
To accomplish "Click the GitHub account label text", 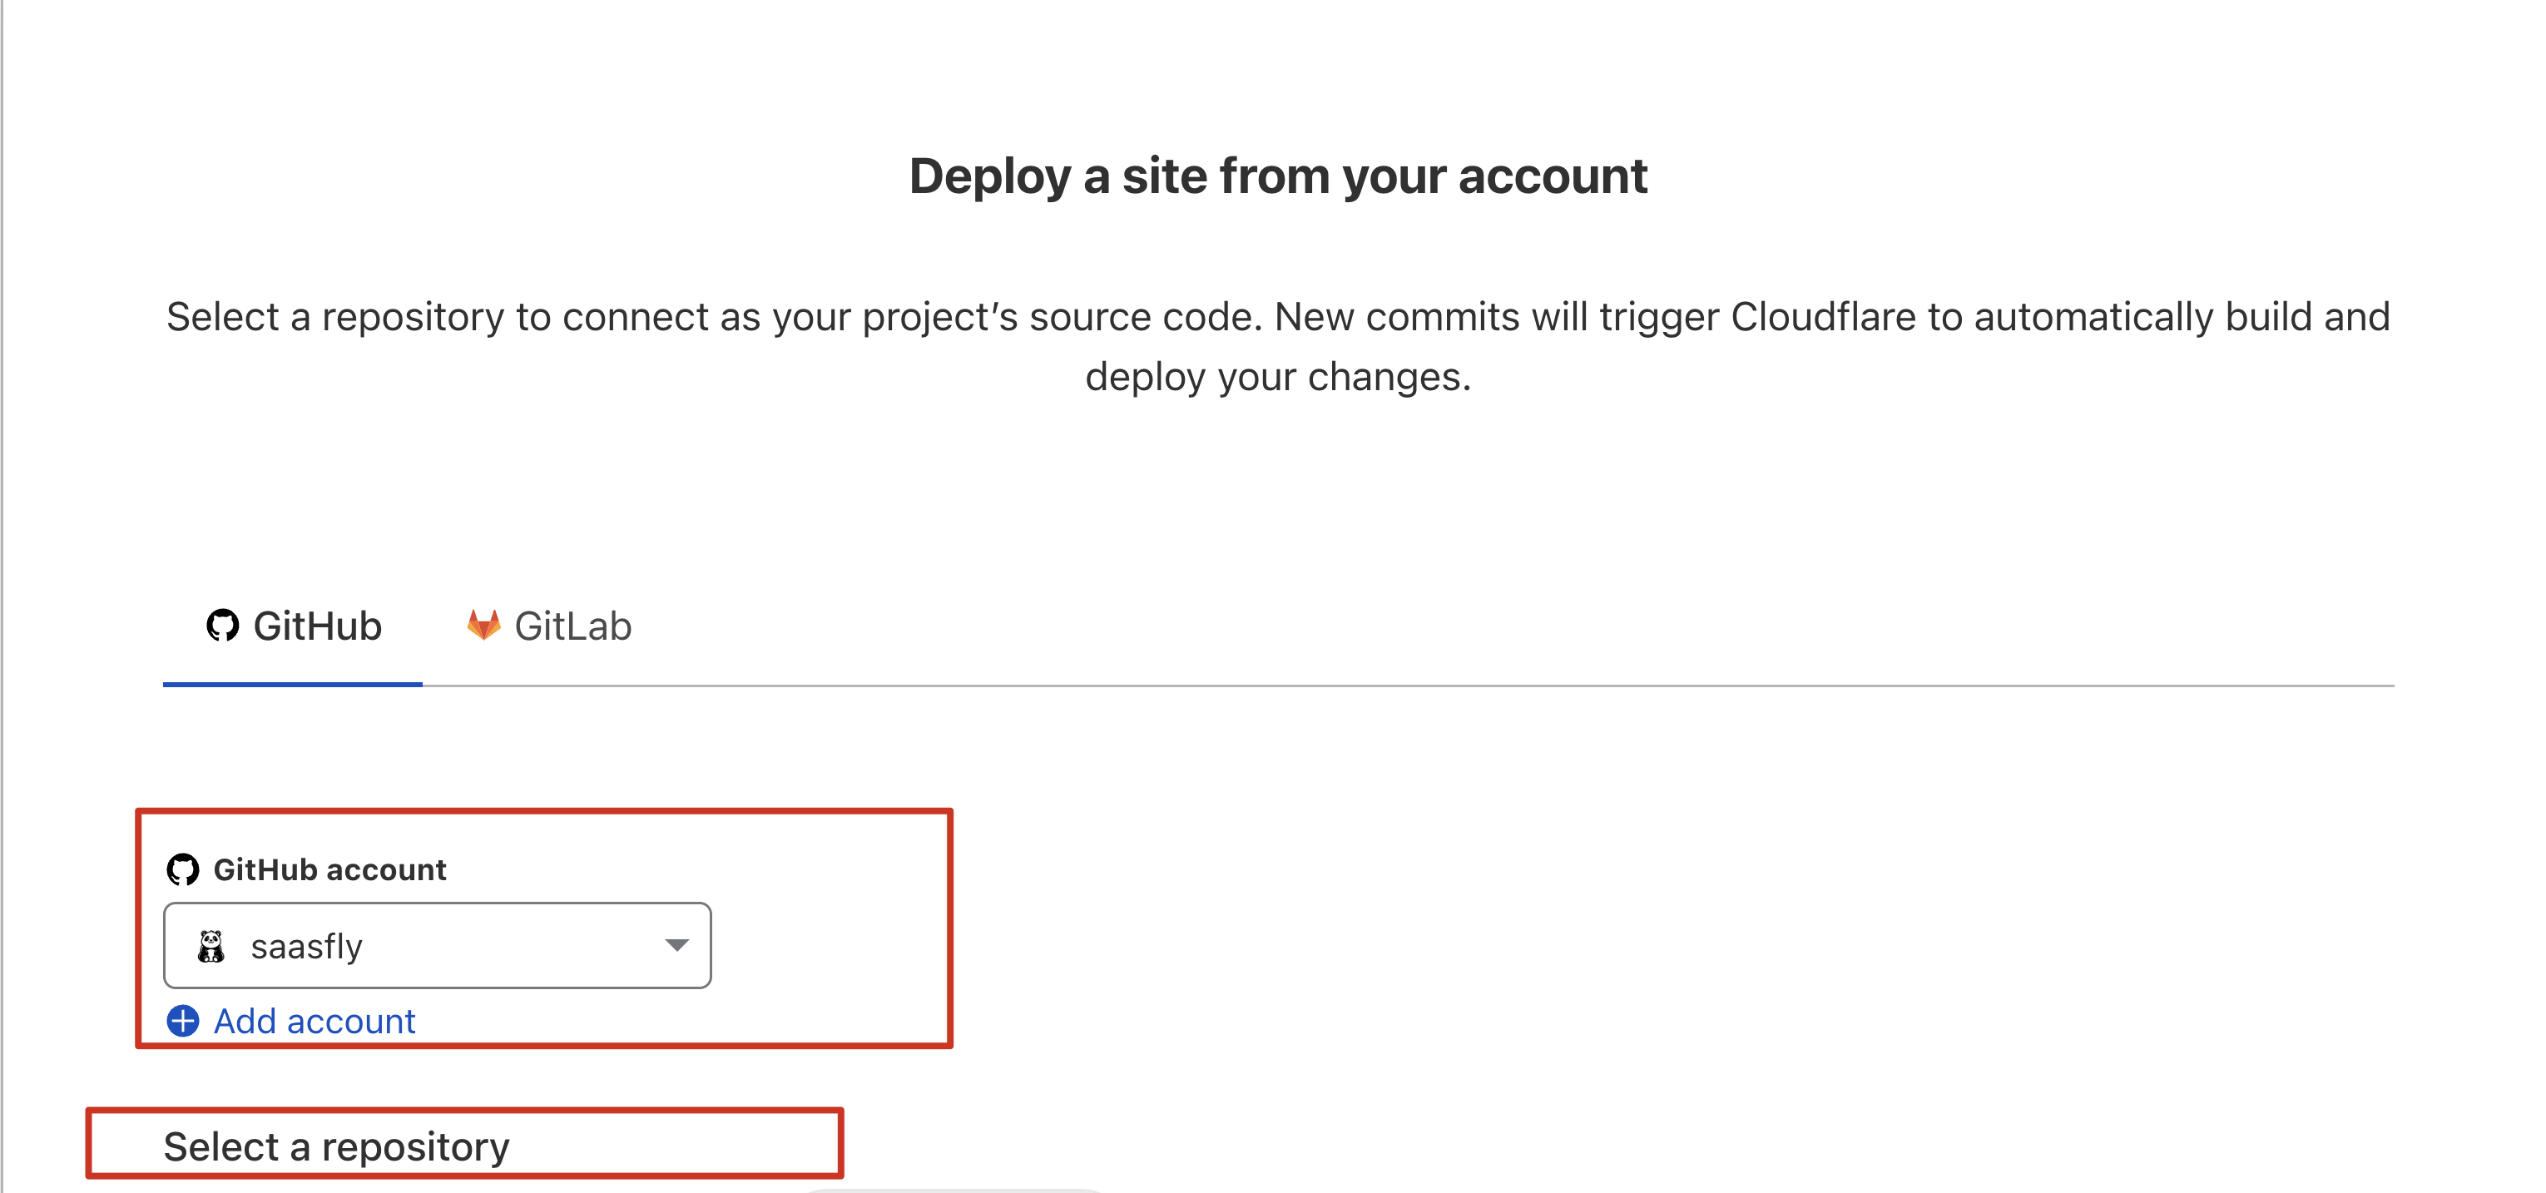I will [x=330, y=870].
